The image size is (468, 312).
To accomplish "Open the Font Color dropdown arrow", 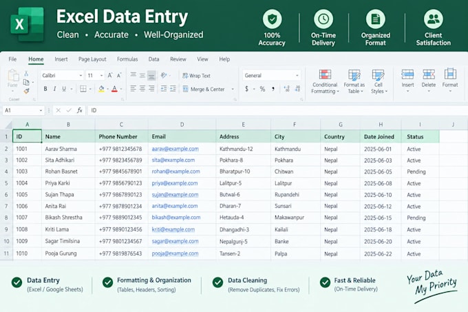I will (121, 89).
